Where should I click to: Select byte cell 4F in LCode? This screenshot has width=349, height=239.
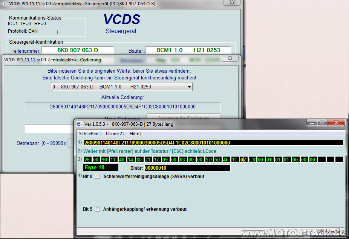(226, 160)
